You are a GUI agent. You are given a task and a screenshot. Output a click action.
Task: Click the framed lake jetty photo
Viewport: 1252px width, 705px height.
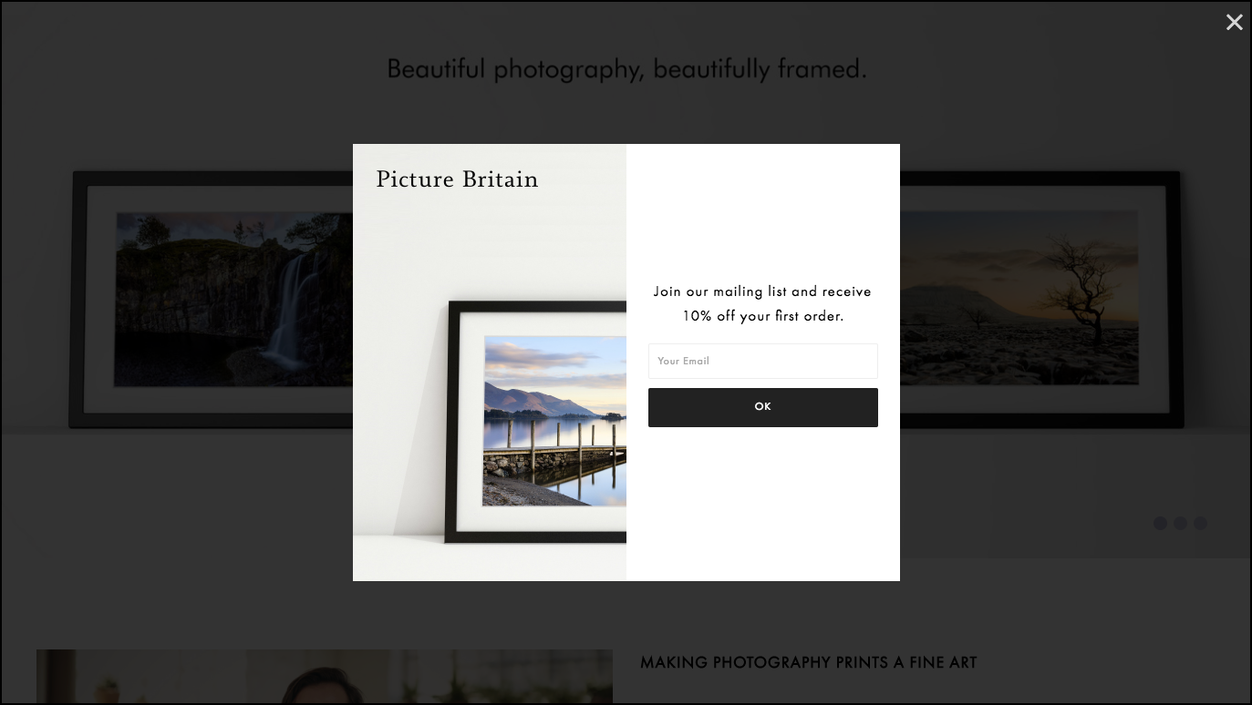click(x=554, y=421)
